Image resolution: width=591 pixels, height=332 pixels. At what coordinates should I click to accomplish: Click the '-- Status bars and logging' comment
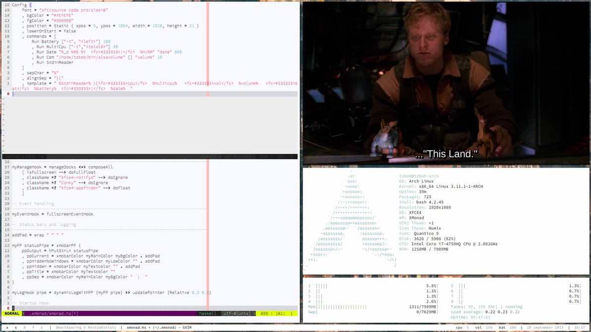44,224
